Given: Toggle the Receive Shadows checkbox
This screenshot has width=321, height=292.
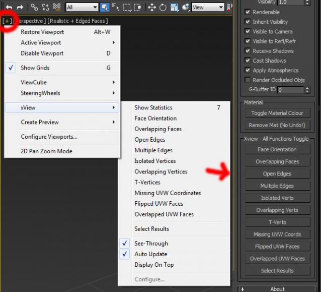Looking at the screenshot, I should pos(248,51).
